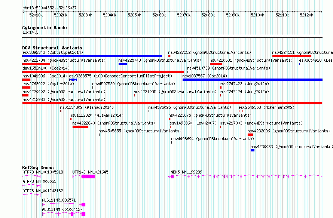333x218 pixels.
Task: Click the dgv1652n100 red variant bar
Action: tap(103, 72)
